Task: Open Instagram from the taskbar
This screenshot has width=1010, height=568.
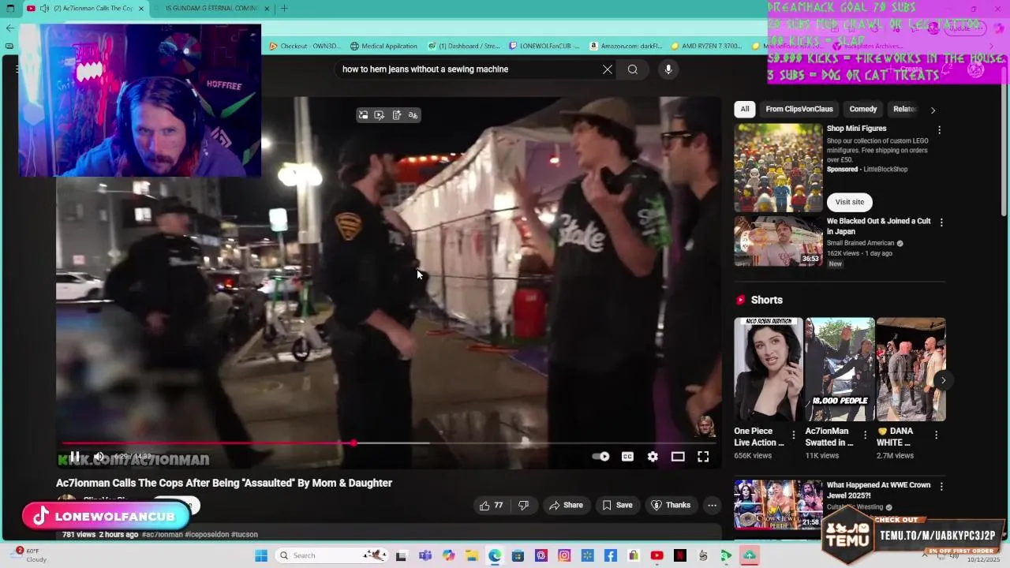Action: 564,555
